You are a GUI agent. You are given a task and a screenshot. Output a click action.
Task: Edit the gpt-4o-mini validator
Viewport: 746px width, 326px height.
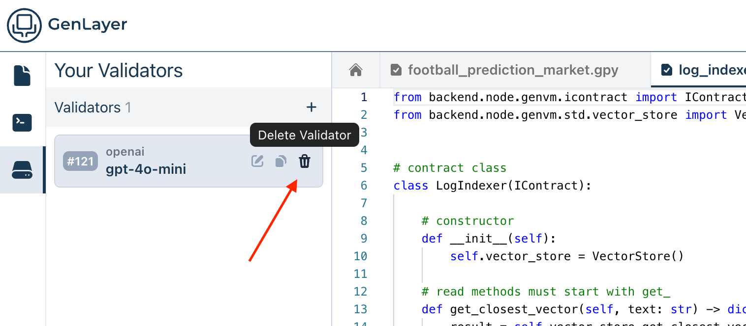click(x=257, y=161)
